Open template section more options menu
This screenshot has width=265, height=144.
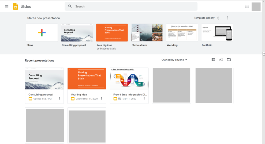[227, 18]
